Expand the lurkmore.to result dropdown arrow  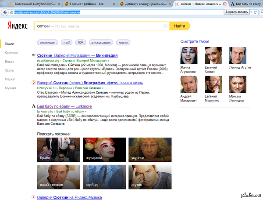coord(86,112)
